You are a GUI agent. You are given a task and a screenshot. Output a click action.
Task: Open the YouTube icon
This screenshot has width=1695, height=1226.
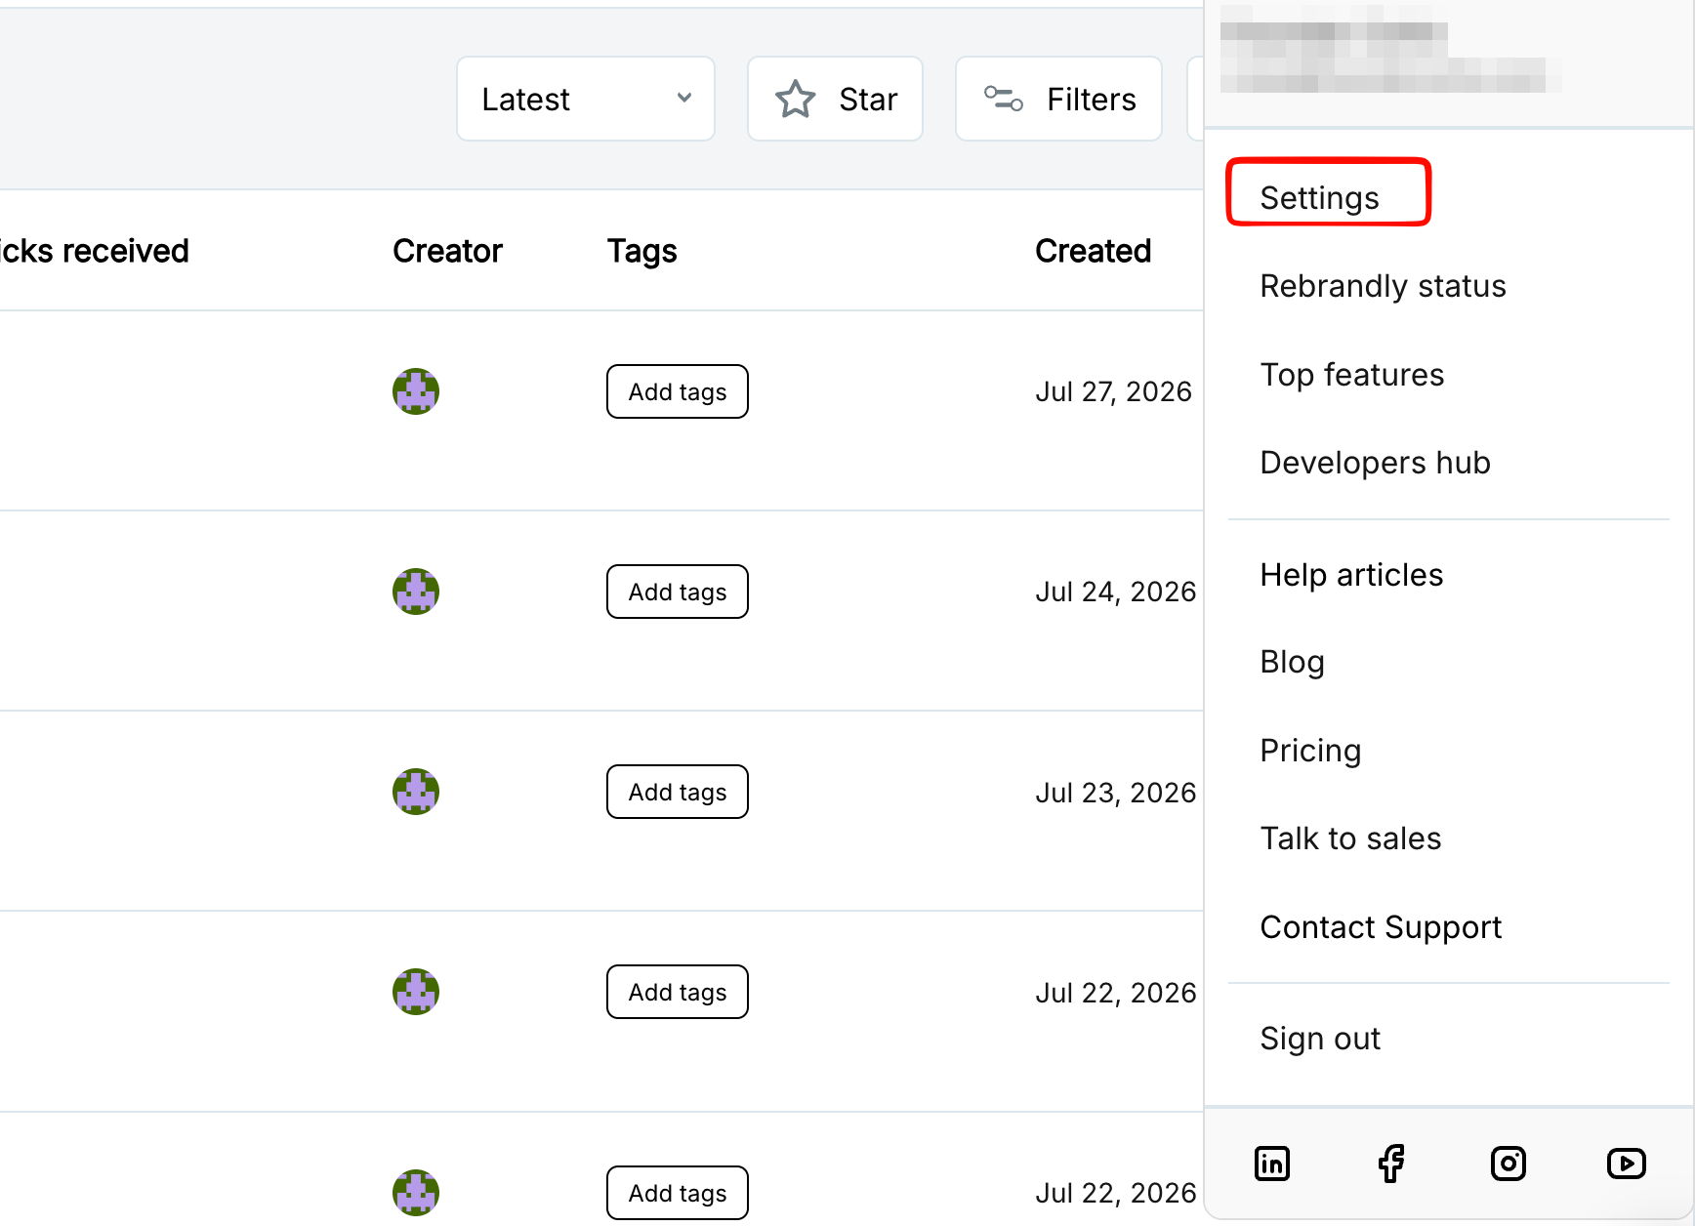[x=1627, y=1164]
